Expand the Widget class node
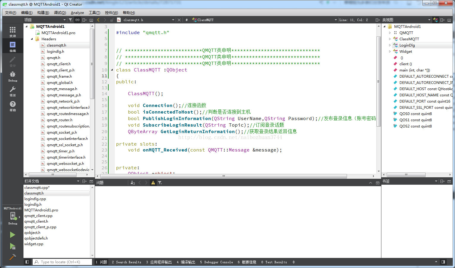 tap(390, 51)
